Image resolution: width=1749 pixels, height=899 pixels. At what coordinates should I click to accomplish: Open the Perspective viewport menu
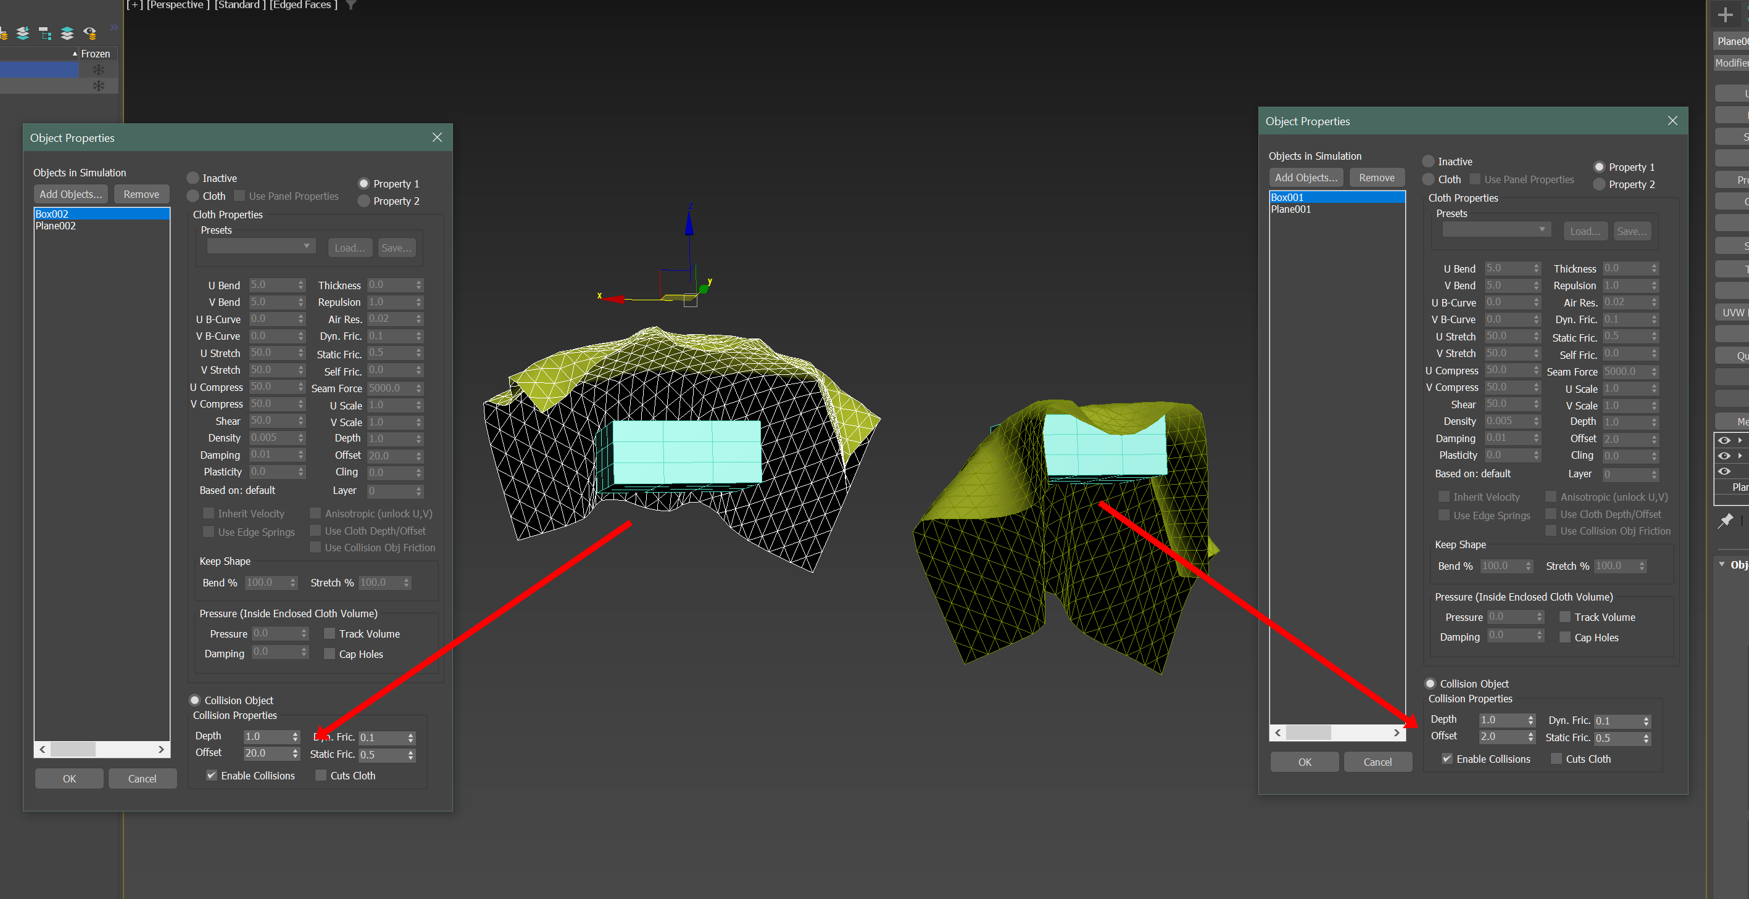coord(178,6)
